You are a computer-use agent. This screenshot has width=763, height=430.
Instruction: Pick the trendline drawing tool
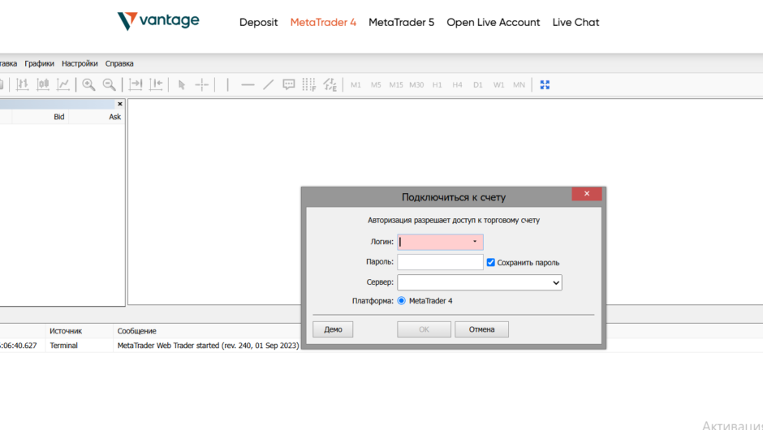click(x=269, y=84)
